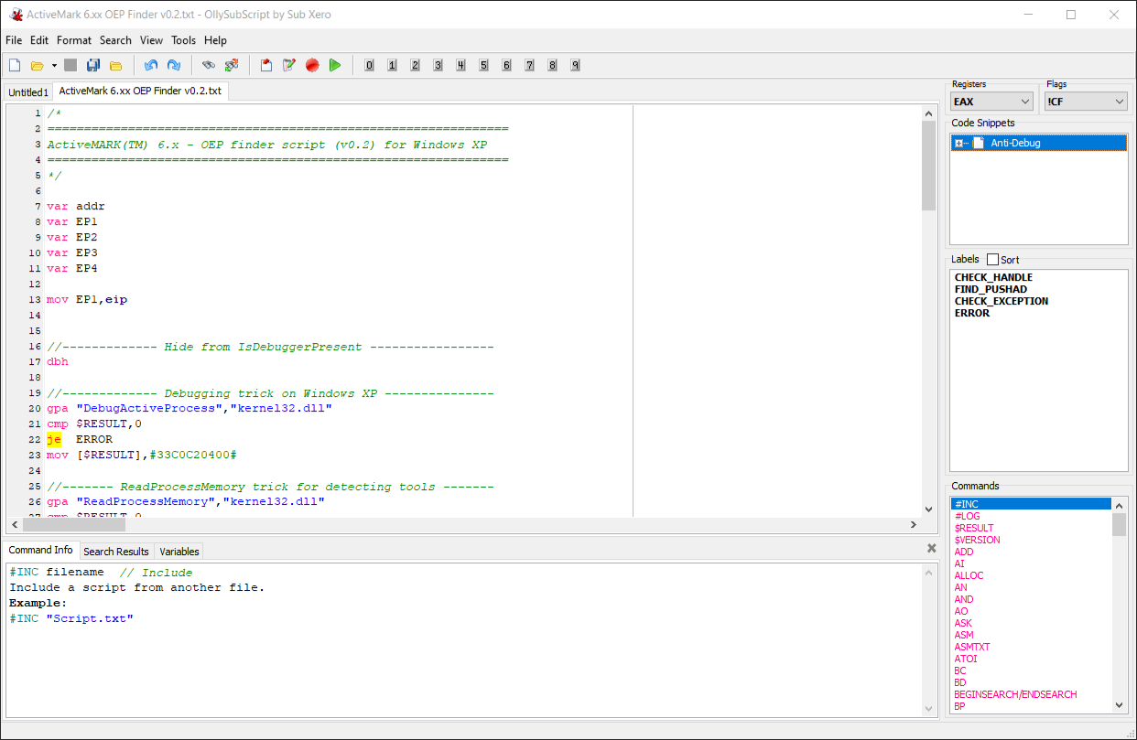This screenshot has height=740, width=1137.
Task: Click bookmark button 4 in toolbar
Action: [x=461, y=65]
